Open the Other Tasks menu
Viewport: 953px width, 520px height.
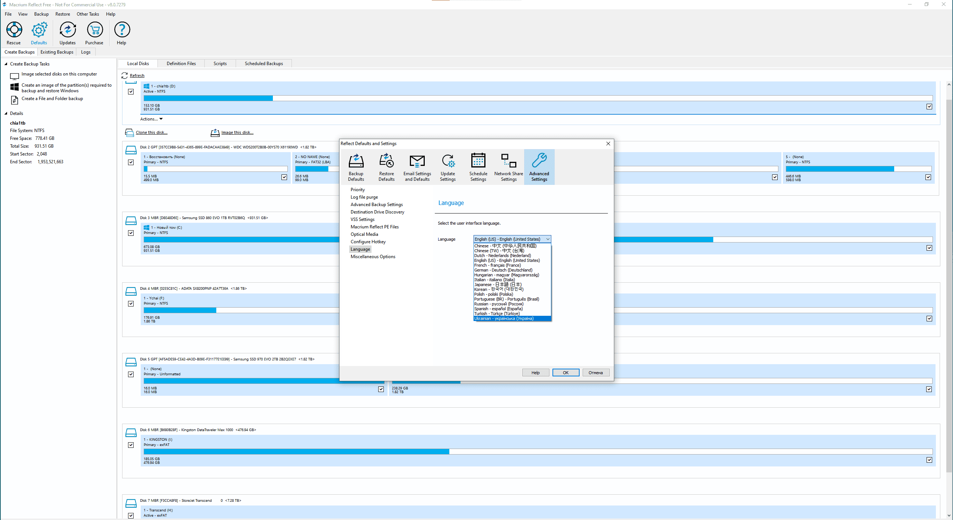[x=88, y=14]
